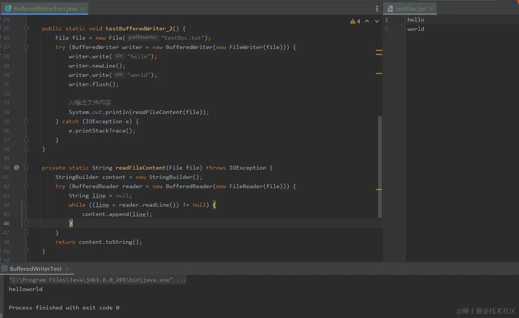This screenshot has height=318, width=519.
Task: Click "hello" in the testDoc.txt editor
Action: [416, 20]
